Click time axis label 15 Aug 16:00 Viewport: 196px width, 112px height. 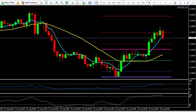point(120,109)
